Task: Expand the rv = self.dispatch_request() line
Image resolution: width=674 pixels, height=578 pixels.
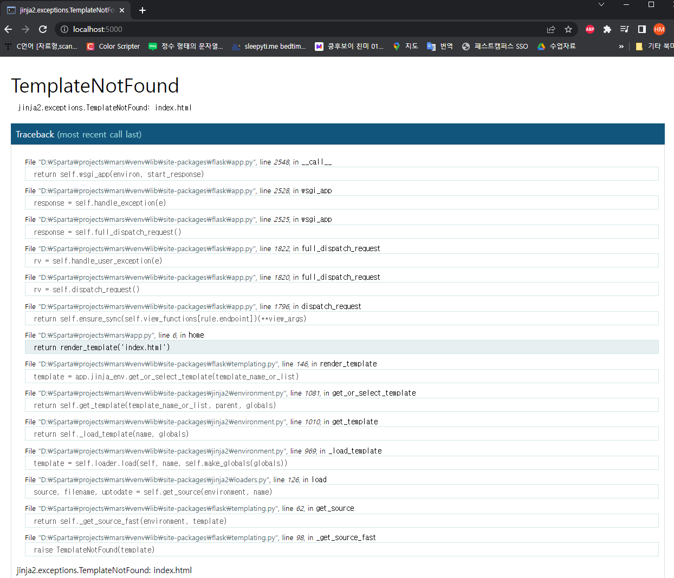Action: [x=342, y=290]
